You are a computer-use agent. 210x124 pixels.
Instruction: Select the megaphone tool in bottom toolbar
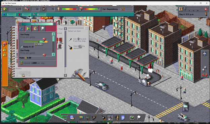point(116,118)
